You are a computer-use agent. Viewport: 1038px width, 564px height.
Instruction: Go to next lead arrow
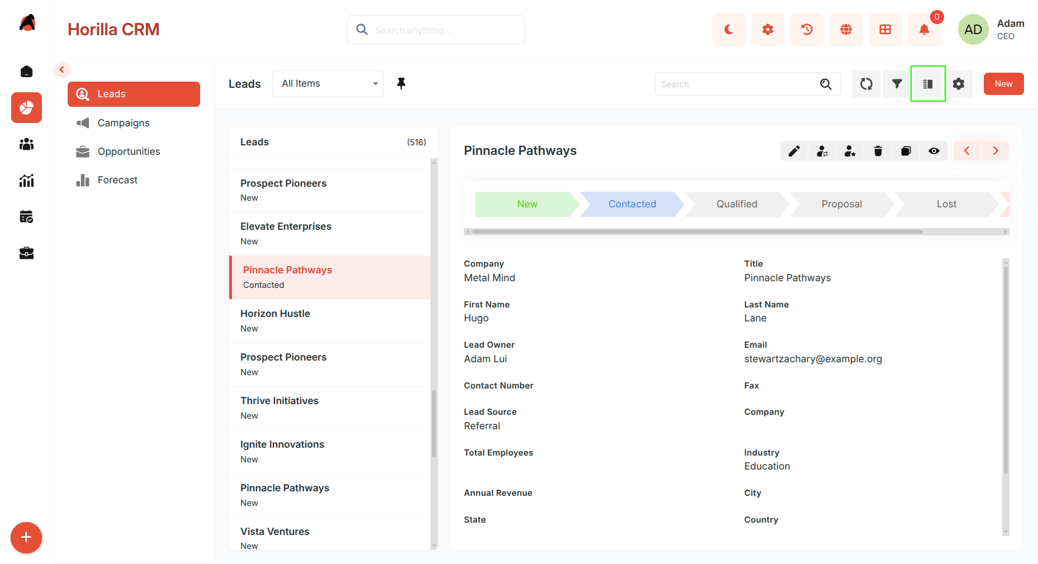coord(995,151)
